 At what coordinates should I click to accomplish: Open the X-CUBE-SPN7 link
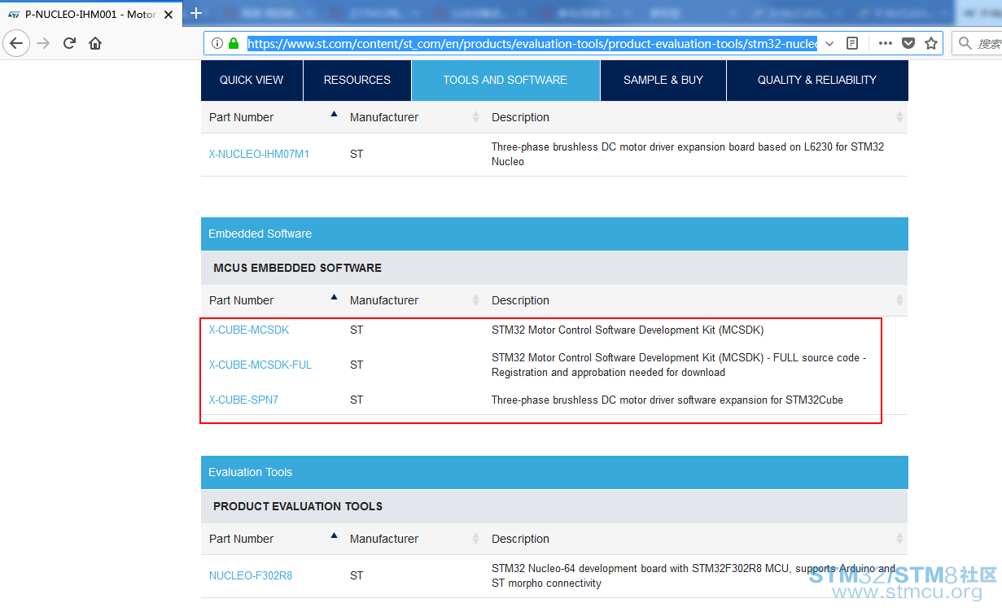[243, 400]
